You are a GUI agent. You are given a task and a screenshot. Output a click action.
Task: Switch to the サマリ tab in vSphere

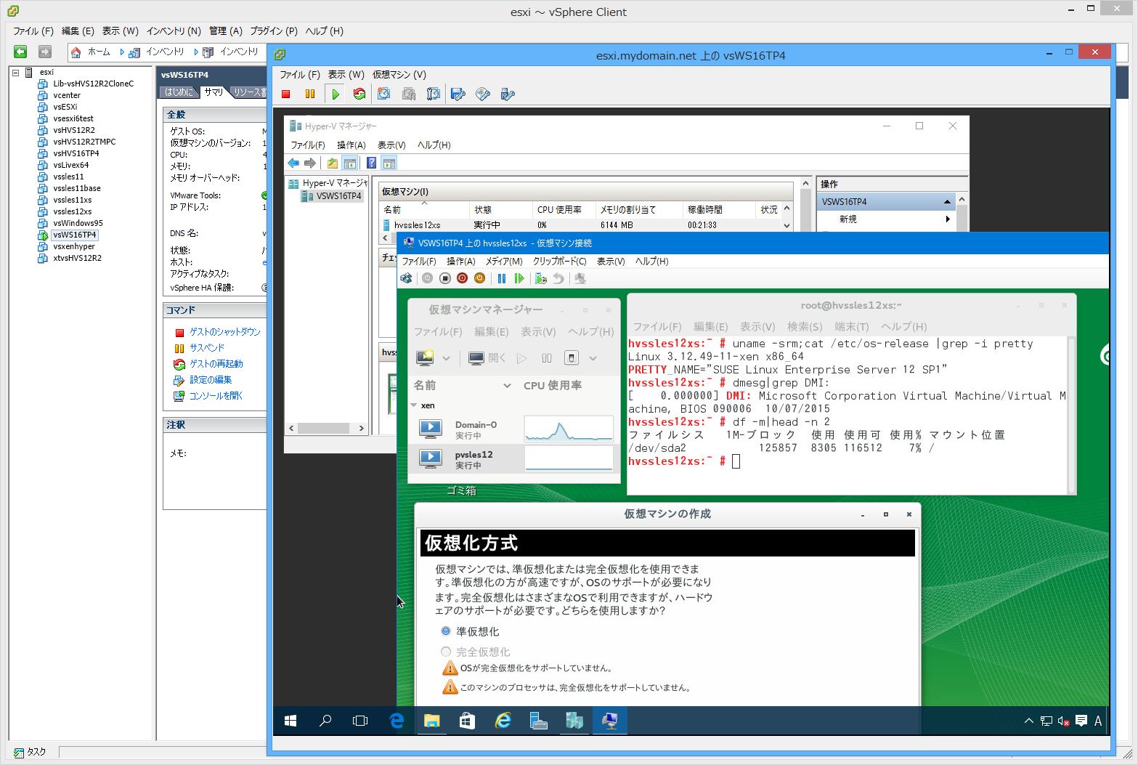coord(214,92)
